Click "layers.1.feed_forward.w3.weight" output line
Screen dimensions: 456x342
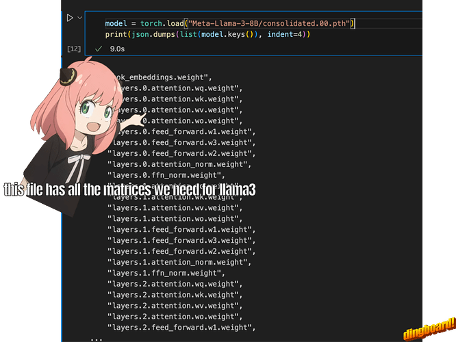(181, 241)
